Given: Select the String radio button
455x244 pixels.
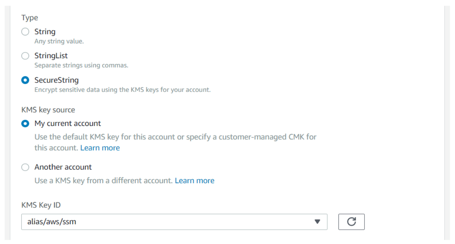Looking at the screenshot, I should point(25,32).
